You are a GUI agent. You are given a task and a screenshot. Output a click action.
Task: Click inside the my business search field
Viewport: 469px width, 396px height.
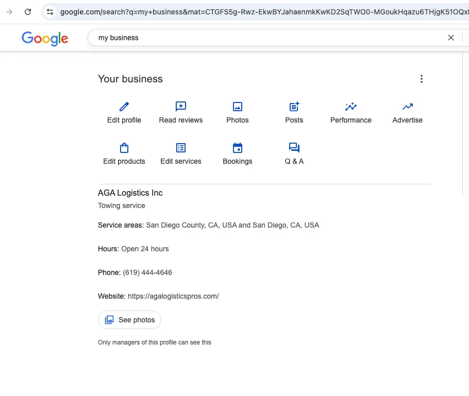pos(258,38)
